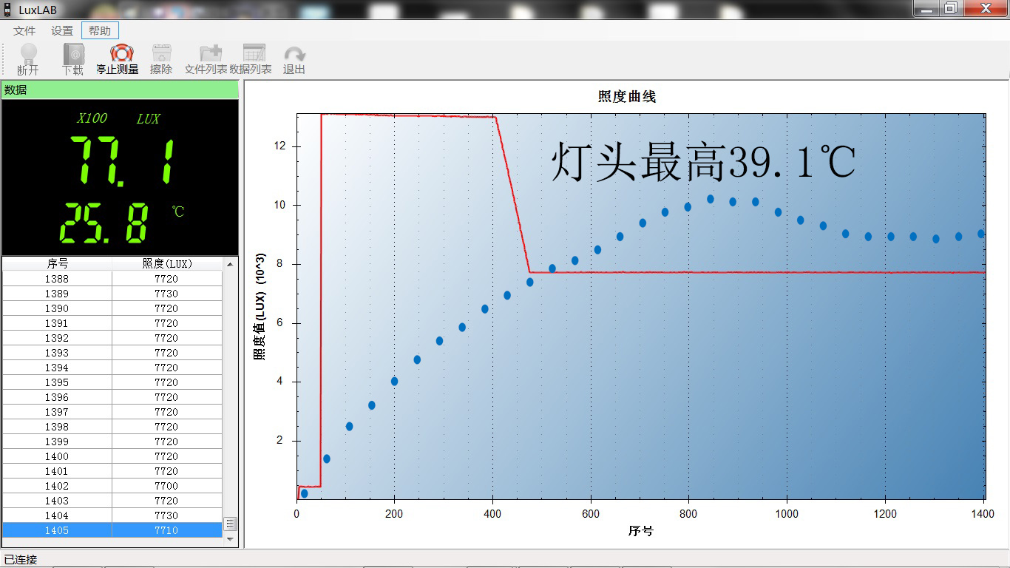Open the 文件 menu
This screenshot has width=1010, height=568.
[24, 31]
